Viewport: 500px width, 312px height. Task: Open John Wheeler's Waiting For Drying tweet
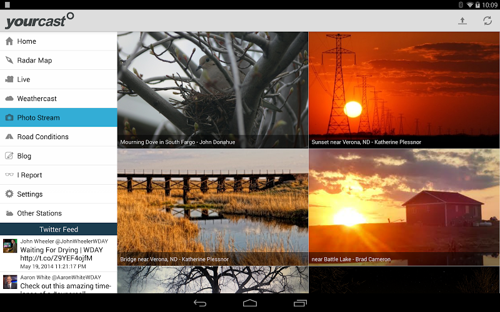[x=59, y=254]
